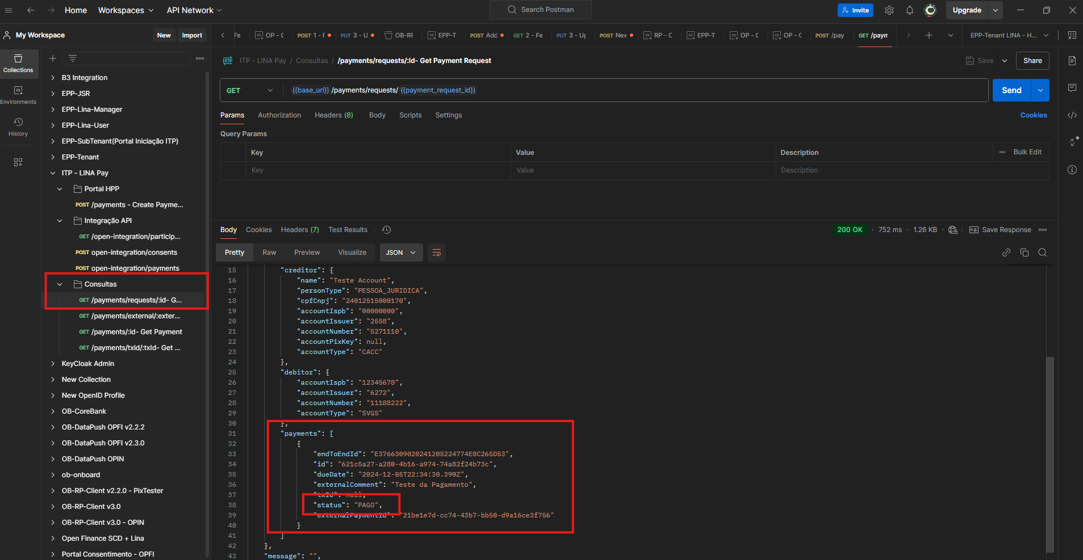This screenshot has height=560, width=1083.
Task: Click the Search Postman field
Action: [x=541, y=10]
